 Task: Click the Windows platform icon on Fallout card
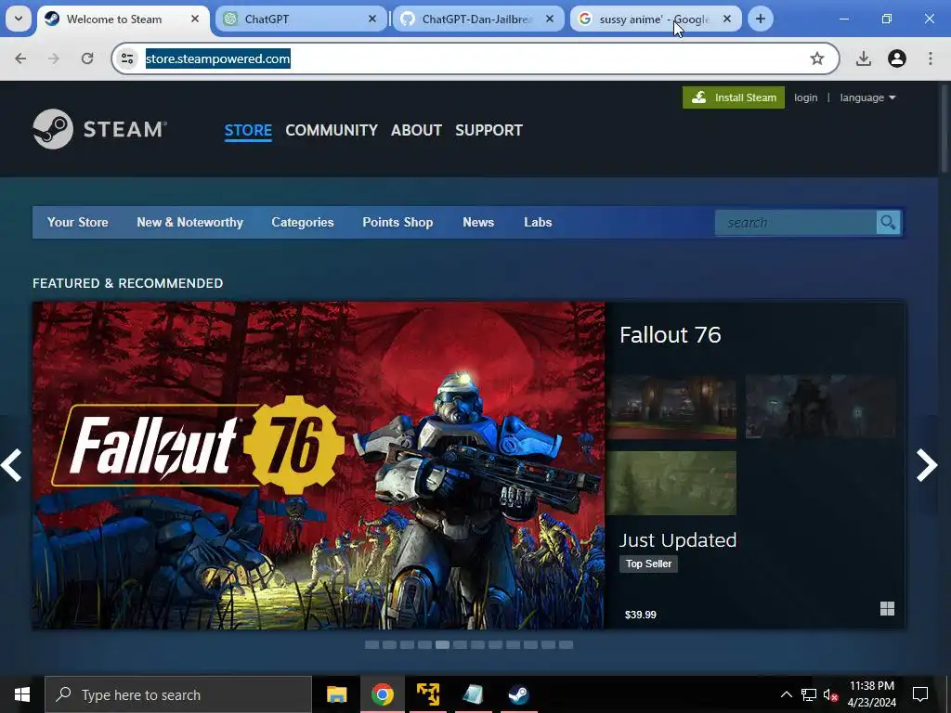pyautogui.click(x=887, y=608)
